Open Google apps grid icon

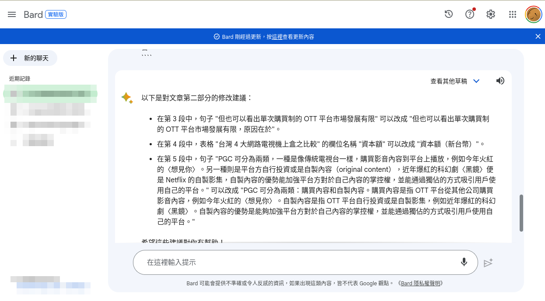click(513, 14)
